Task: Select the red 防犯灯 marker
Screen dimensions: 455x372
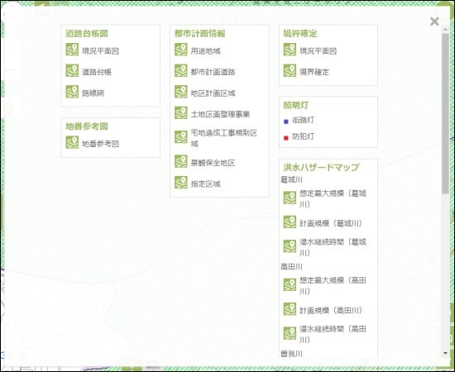Action: pos(286,138)
